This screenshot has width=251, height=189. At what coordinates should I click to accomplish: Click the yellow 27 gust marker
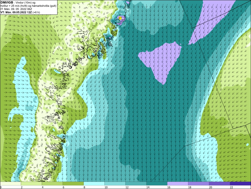click(x=120, y=18)
